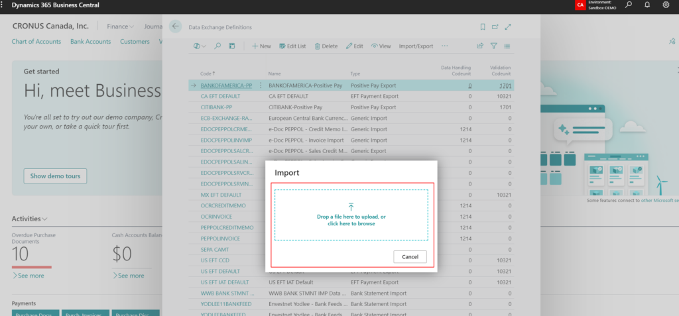Click the Type column header

(x=355, y=74)
